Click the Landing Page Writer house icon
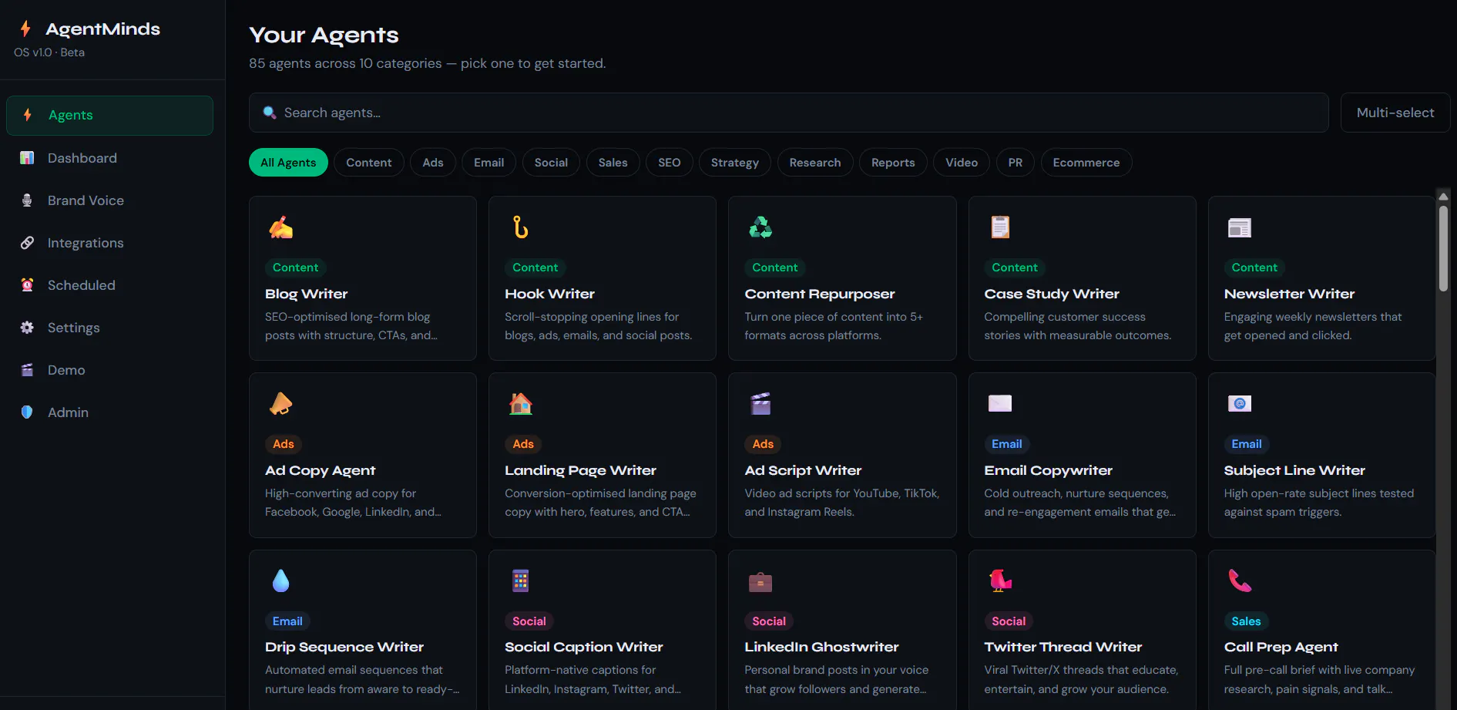Screen dimensions: 1457x710 521,404
